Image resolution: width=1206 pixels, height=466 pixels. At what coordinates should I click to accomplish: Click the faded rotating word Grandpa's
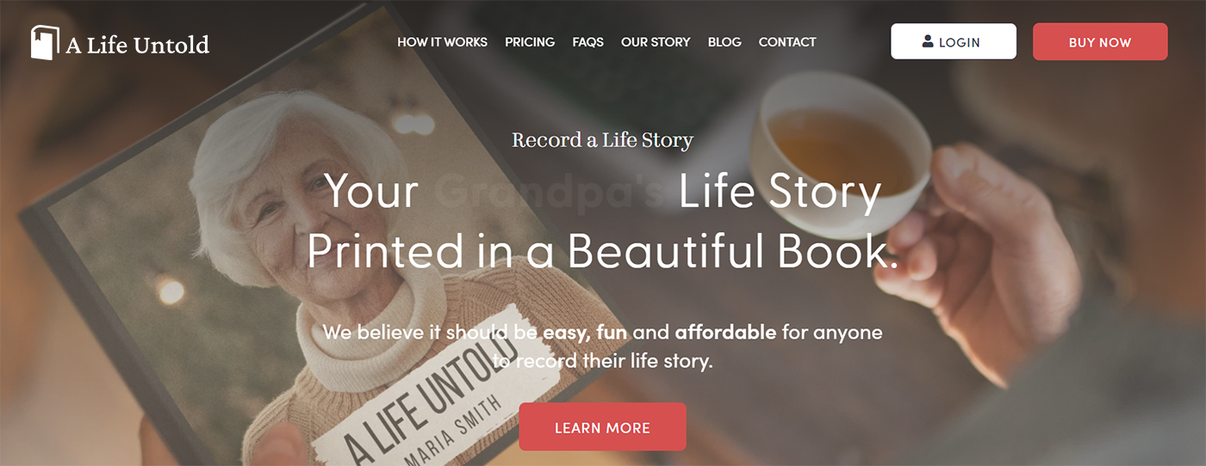548,193
